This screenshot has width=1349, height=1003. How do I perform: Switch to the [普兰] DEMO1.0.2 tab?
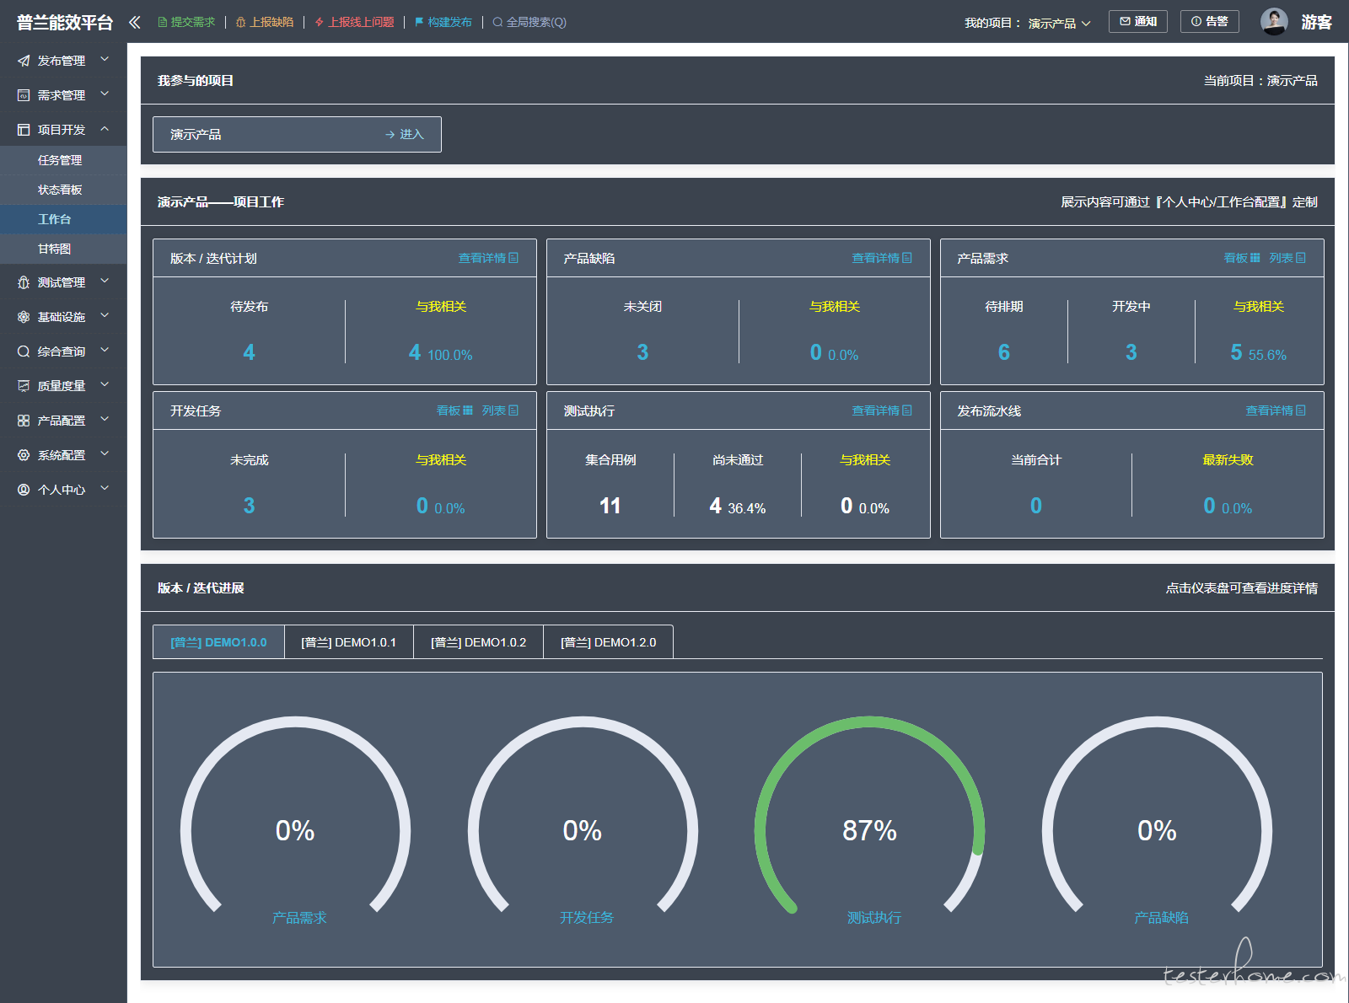(478, 642)
